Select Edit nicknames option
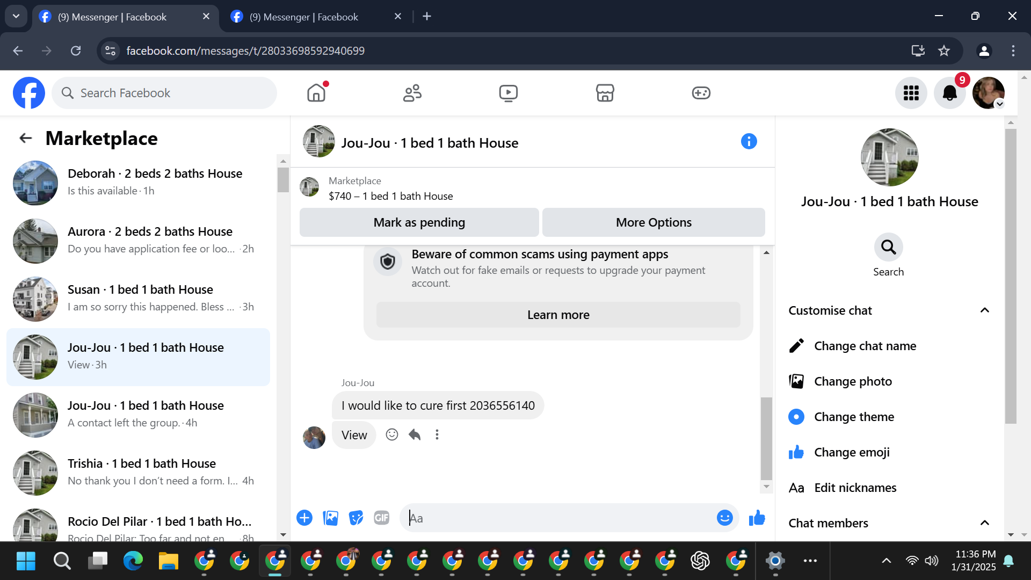The width and height of the screenshot is (1031, 580). pyautogui.click(x=889, y=488)
